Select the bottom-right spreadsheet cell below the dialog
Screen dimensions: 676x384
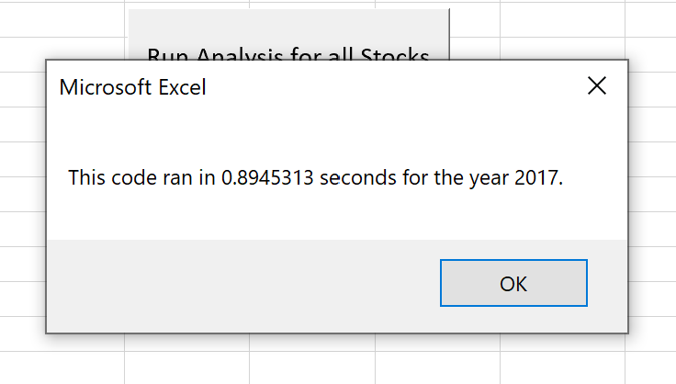coord(650,367)
